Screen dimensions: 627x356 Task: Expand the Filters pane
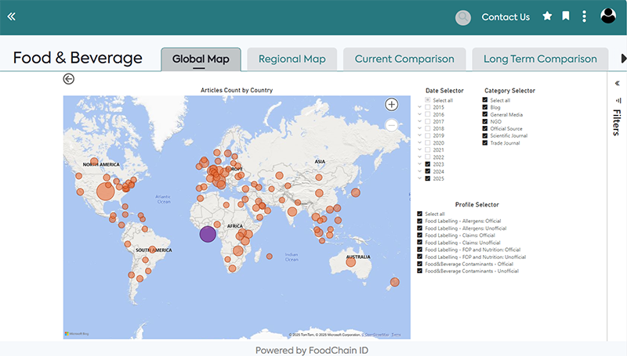pyautogui.click(x=617, y=83)
